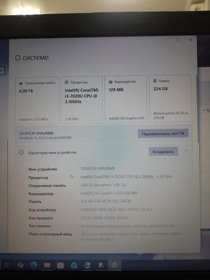Image resolution: width=210 pixels, height=280 pixels.
Task: Click the Память row label in specifications
Action: coord(35,202)
